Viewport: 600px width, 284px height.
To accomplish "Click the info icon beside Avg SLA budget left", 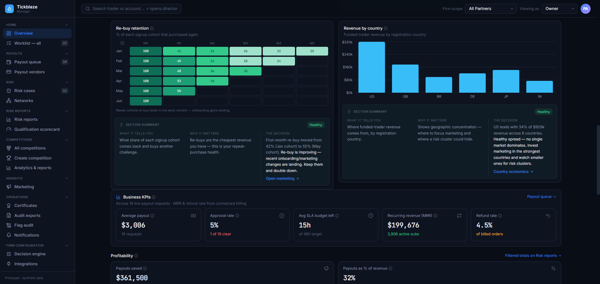I will pyautogui.click(x=337, y=216).
